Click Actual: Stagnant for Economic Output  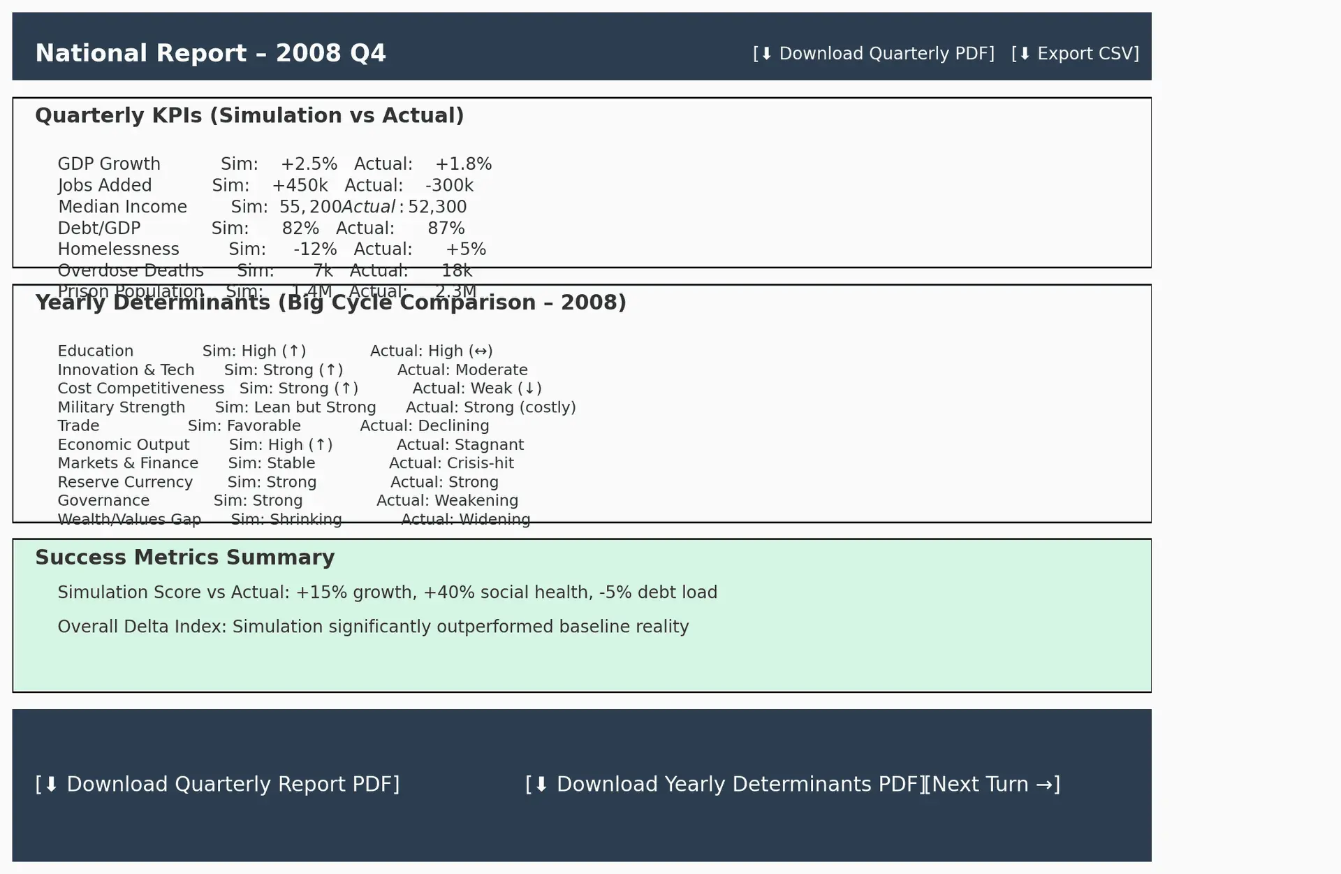click(x=460, y=445)
